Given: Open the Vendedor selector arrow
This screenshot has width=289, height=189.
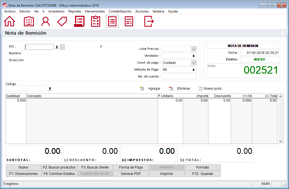Looking at the screenshot, I should click(193, 56).
